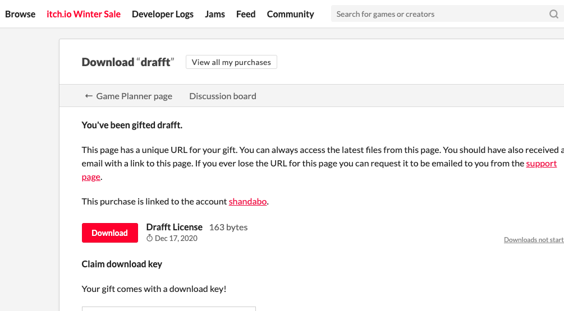Click the View all my purchases button

click(231, 62)
